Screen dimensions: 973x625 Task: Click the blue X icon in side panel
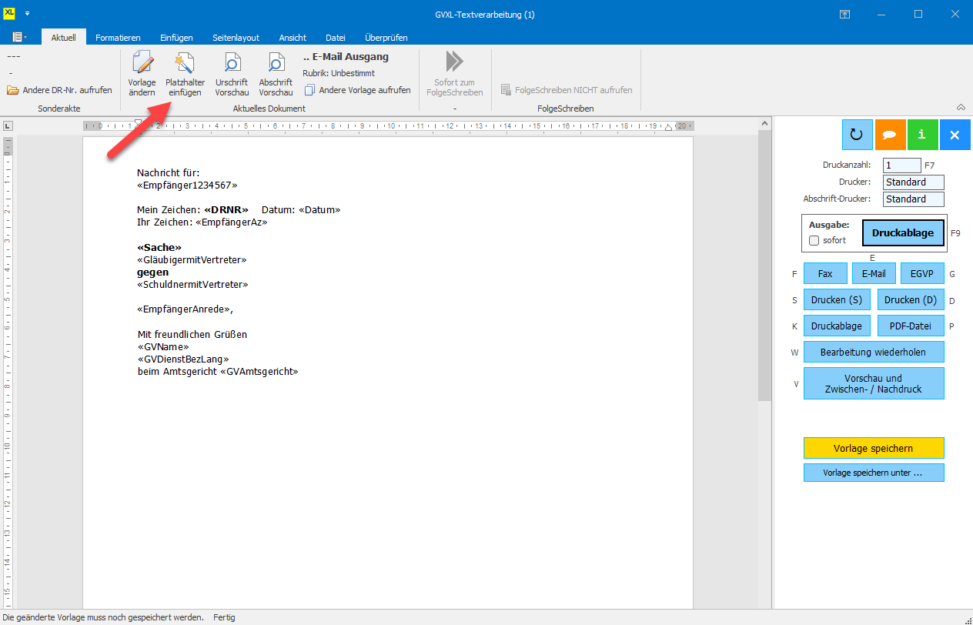[955, 135]
